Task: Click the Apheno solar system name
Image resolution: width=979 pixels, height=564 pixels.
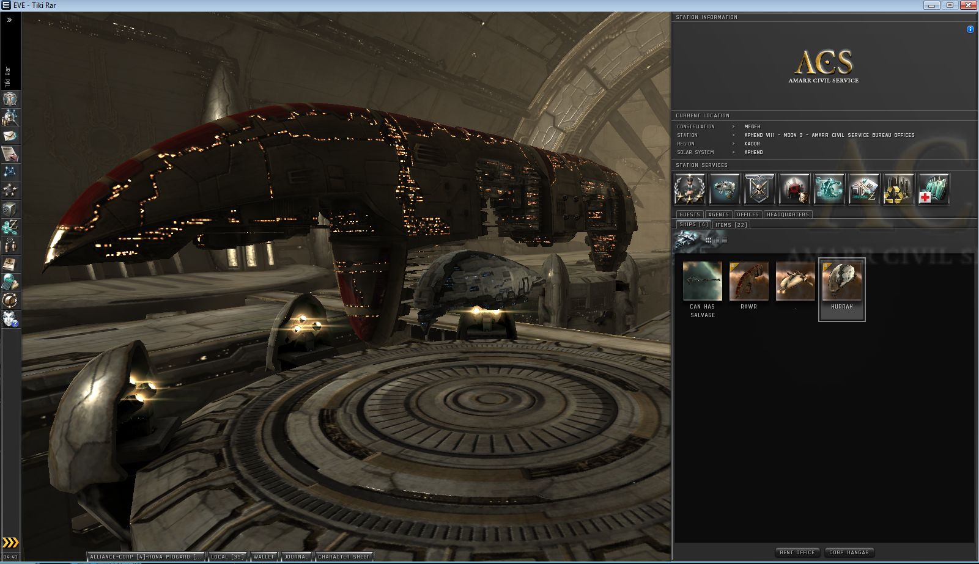Action: (x=753, y=152)
